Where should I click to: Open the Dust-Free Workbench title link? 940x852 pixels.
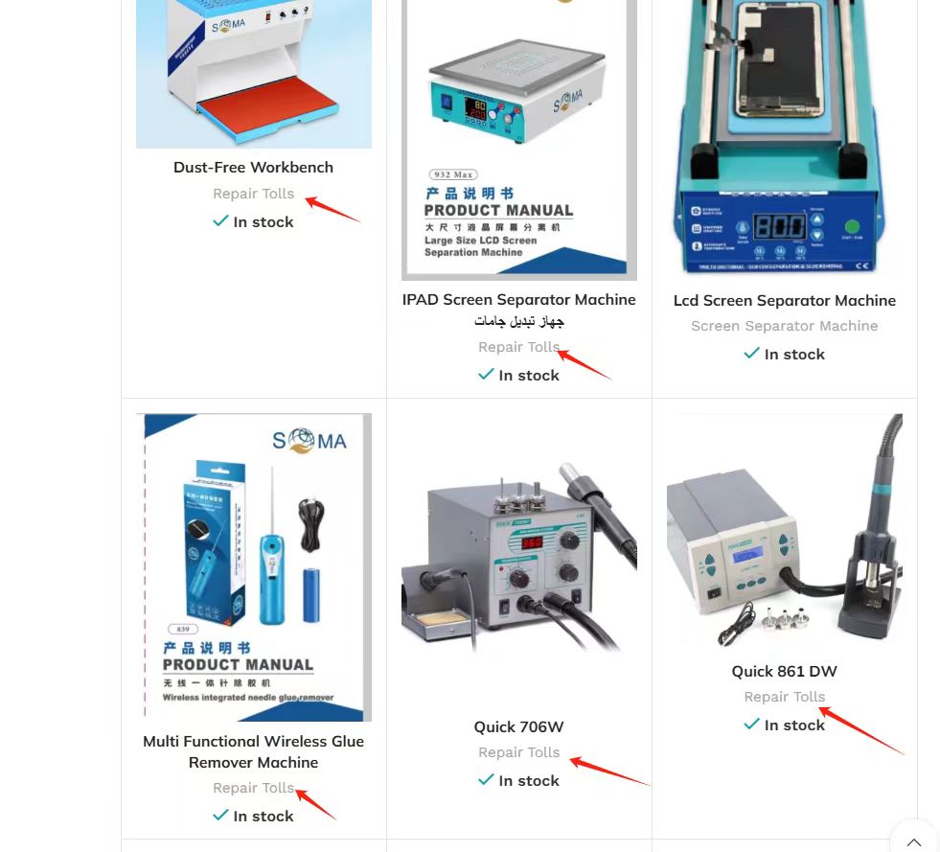(254, 168)
